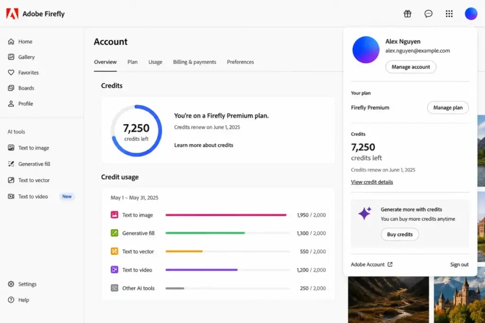This screenshot has height=323, width=485.
Task: Switch to the Overview tab
Action: pos(106,62)
